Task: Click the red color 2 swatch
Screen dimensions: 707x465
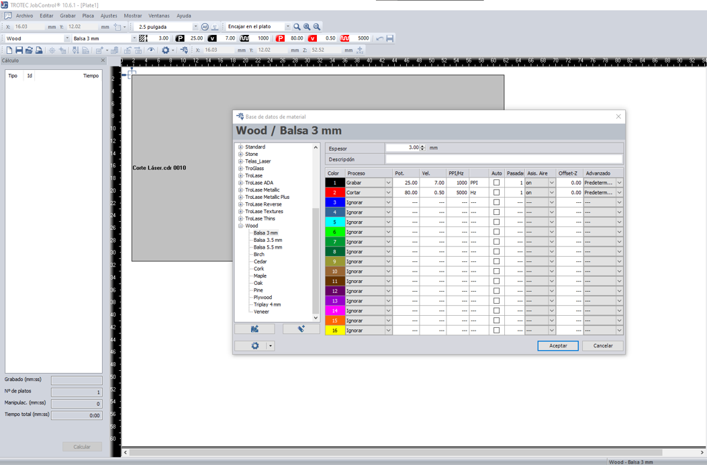Action: pos(334,193)
